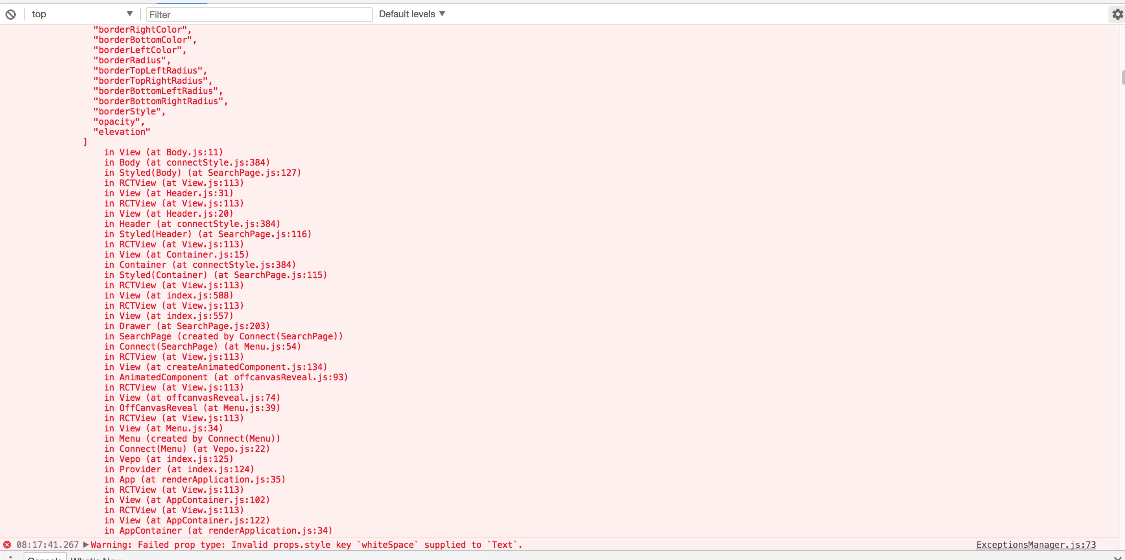Click the clear console icon
Viewport: 1125px width, 560px height.
coord(11,15)
